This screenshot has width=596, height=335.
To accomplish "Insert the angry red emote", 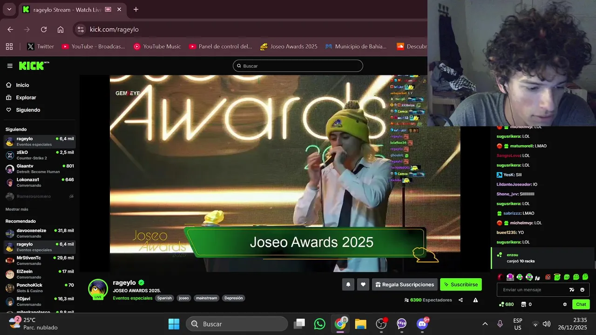I will tap(548, 277).
